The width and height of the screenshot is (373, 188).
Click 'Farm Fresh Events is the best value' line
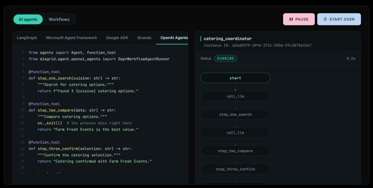point(88,129)
